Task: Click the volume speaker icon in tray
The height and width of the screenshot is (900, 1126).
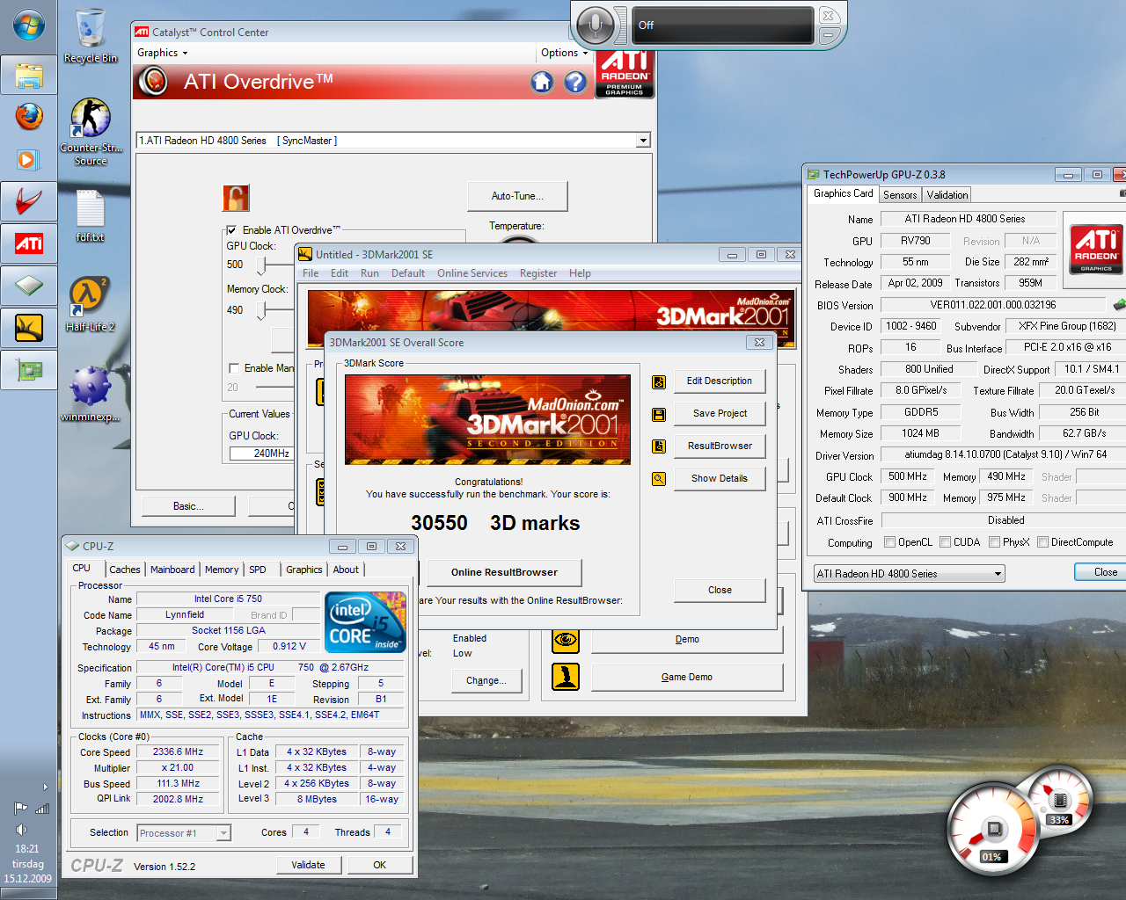Action: pyautogui.click(x=20, y=829)
